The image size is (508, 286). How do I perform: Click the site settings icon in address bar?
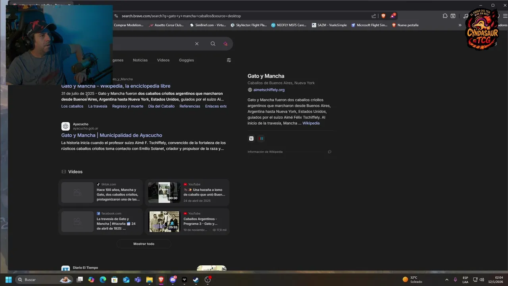tap(116, 16)
